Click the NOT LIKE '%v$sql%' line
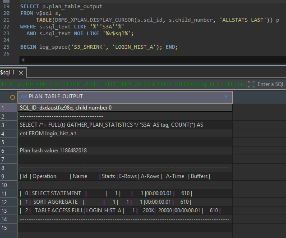 (x=80, y=33)
